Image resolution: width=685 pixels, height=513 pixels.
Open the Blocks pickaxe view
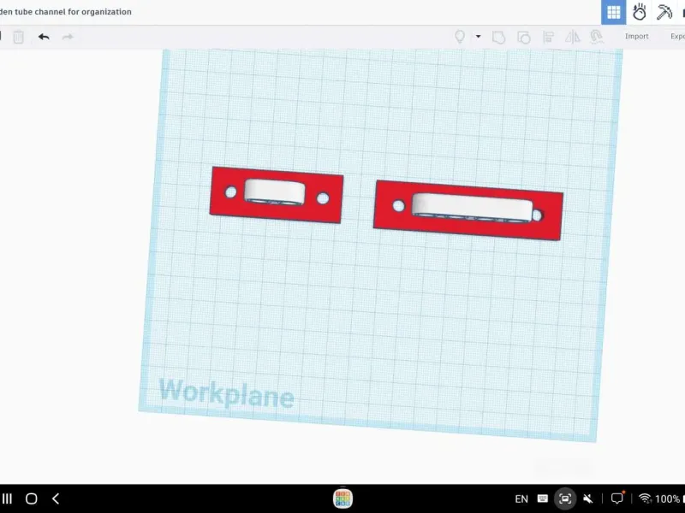[664, 12]
